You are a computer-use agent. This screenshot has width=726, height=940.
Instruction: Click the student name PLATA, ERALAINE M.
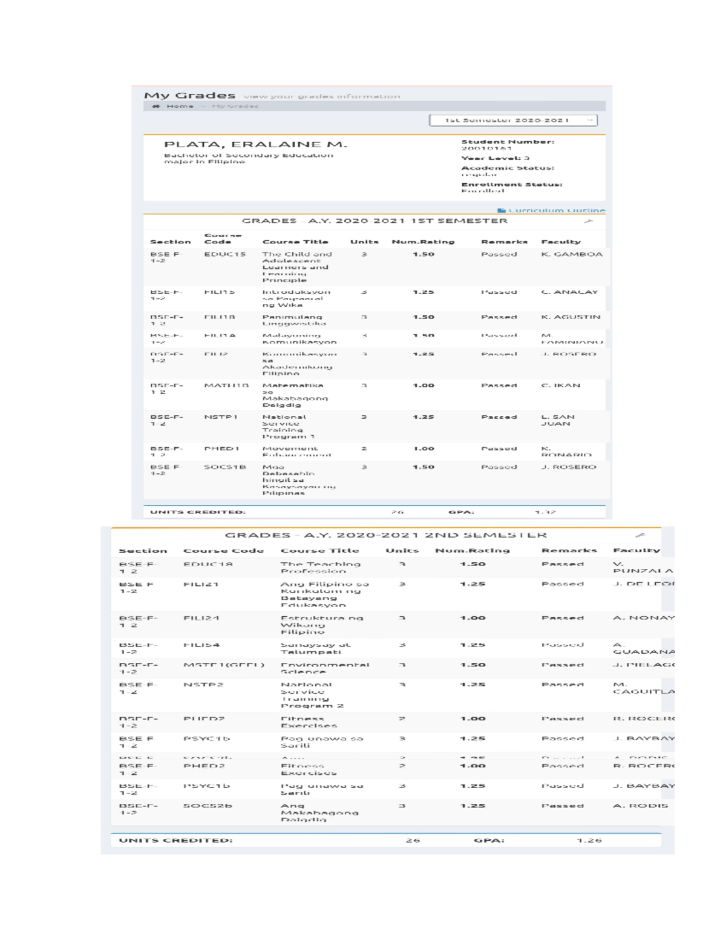coord(255,145)
